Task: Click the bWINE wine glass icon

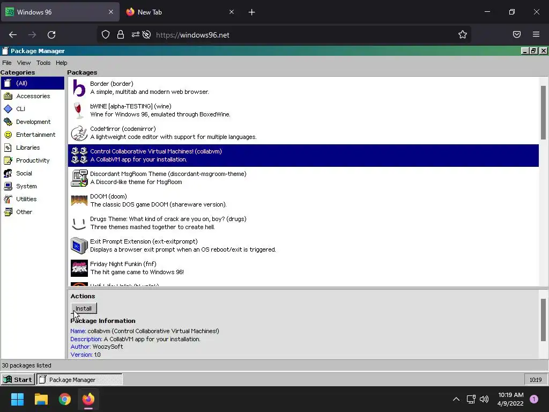Action: pos(79,111)
